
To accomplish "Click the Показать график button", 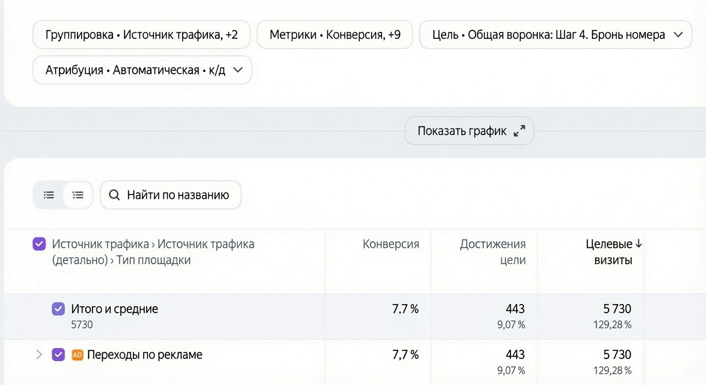I will (469, 131).
